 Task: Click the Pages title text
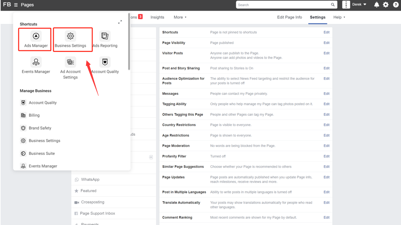point(27,5)
